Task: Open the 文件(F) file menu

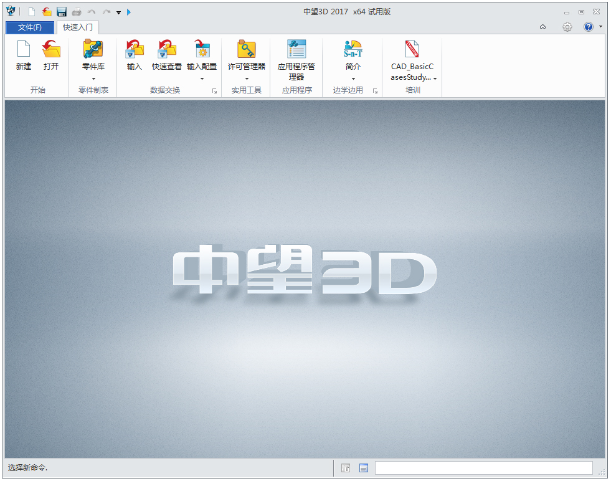Action: [30, 27]
